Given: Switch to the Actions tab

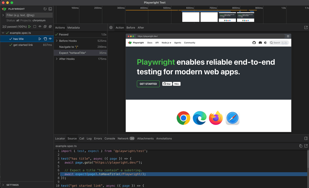Looking at the screenshot, I should click(x=60, y=27).
